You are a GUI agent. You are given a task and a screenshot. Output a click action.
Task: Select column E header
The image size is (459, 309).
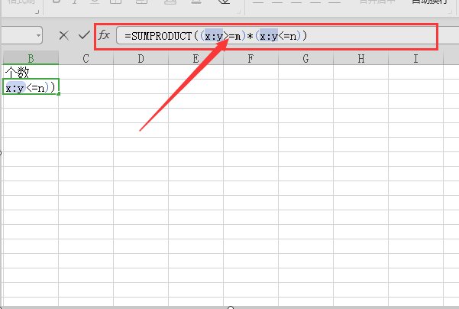[x=196, y=58]
